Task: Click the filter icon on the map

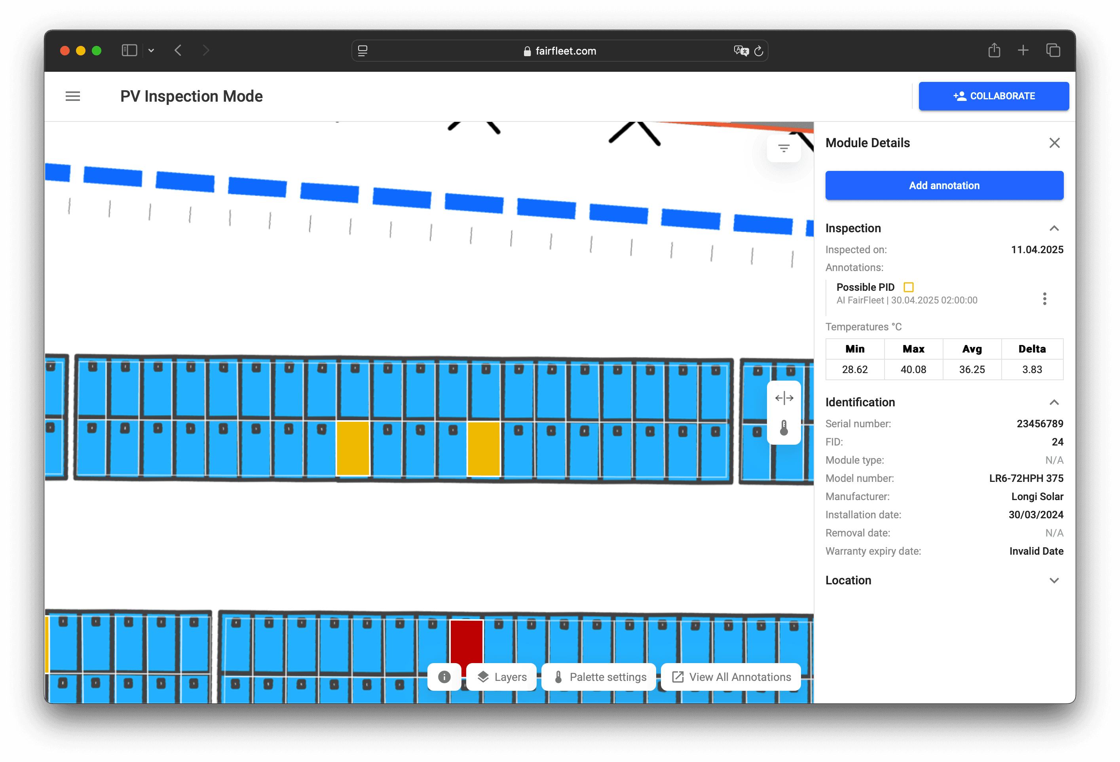Action: click(784, 148)
